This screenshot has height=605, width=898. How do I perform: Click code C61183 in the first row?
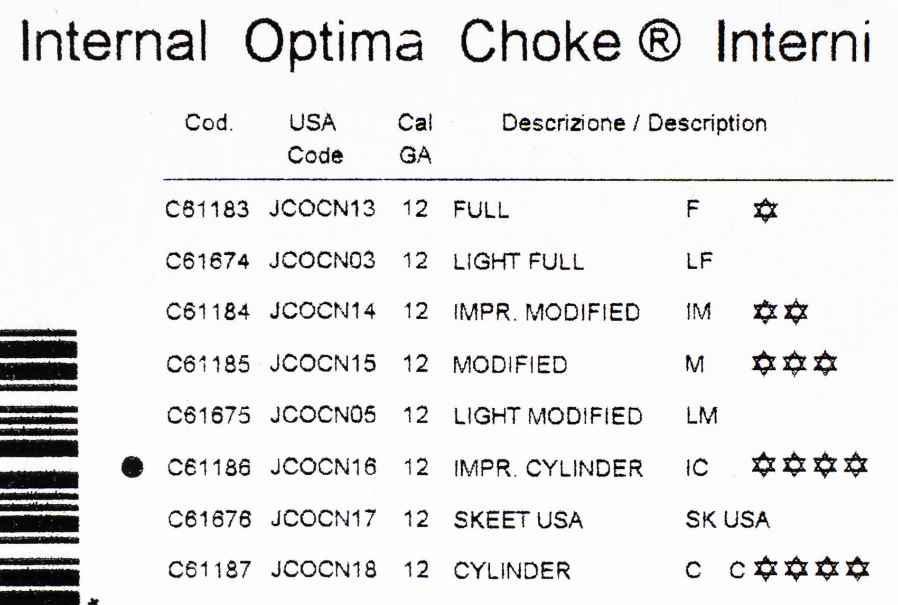pyautogui.click(x=207, y=209)
